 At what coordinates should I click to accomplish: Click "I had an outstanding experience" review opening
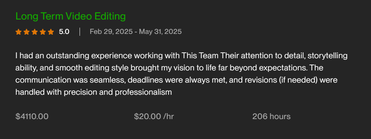(x=74, y=56)
